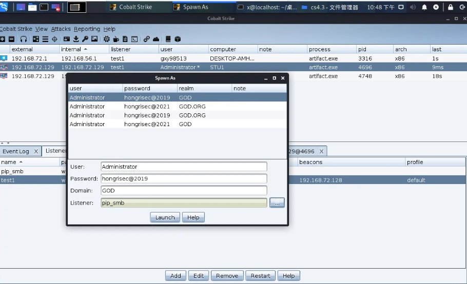Open the Kali applications menu icon
Image resolution: width=467 pixels, height=284 pixels.
4,7
